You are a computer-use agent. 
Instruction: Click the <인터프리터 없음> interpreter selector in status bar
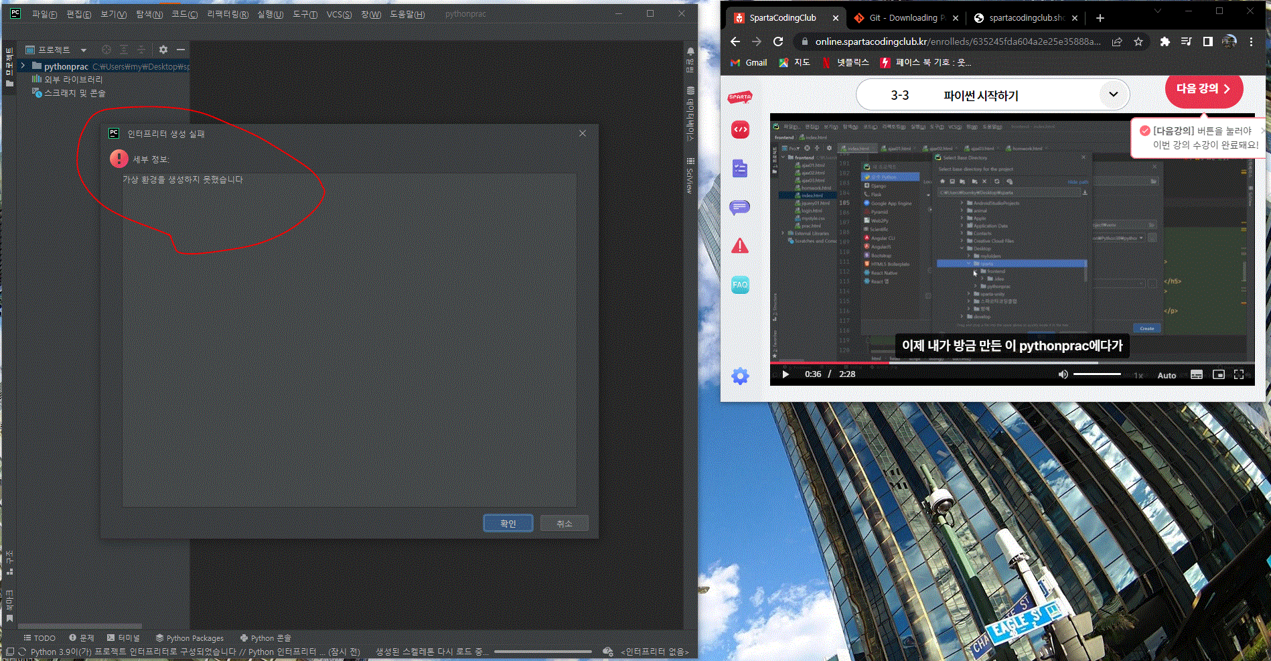pyautogui.click(x=655, y=652)
